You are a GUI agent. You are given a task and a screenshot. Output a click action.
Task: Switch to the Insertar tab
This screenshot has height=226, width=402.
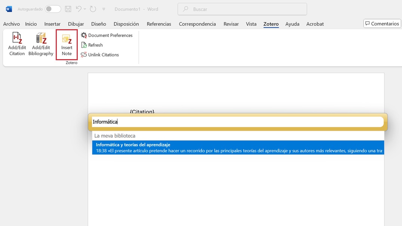pyautogui.click(x=52, y=24)
